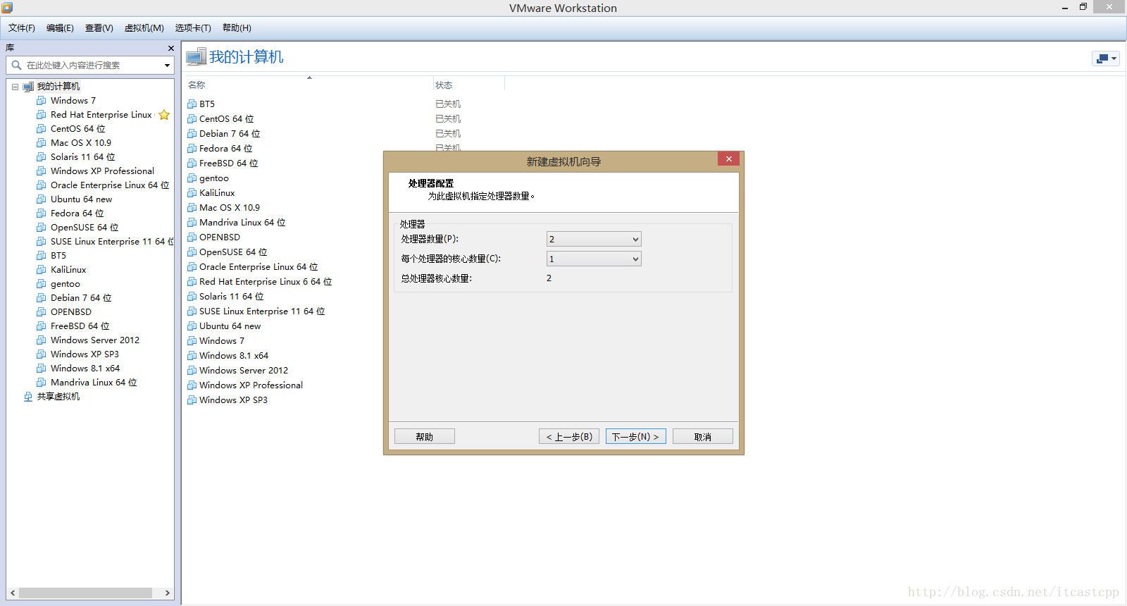Screen dimensions: 1127x606
Task: Select Windows XP Professional in library tree
Action: (x=102, y=171)
